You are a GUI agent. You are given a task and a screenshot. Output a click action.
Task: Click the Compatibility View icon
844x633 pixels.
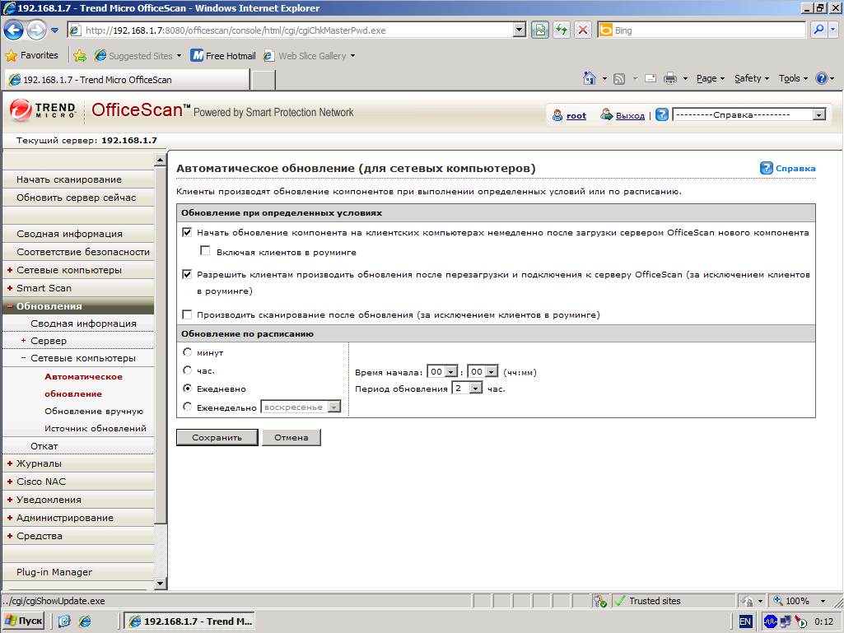[x=540, y=30]
